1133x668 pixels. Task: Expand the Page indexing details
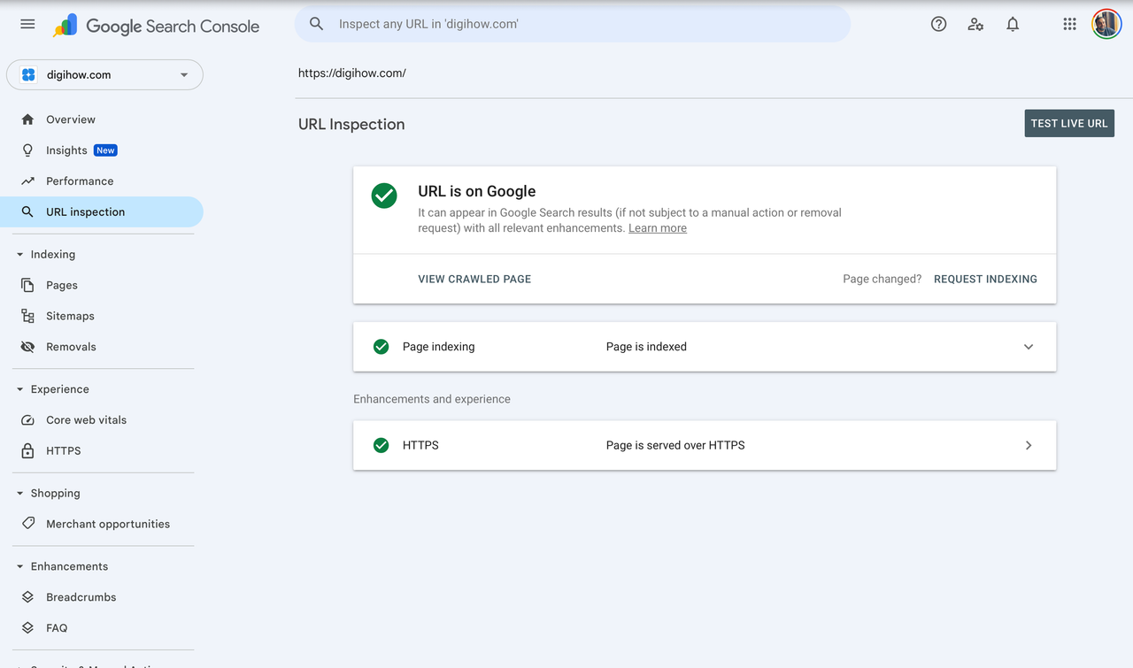(x=1028, y=346)
